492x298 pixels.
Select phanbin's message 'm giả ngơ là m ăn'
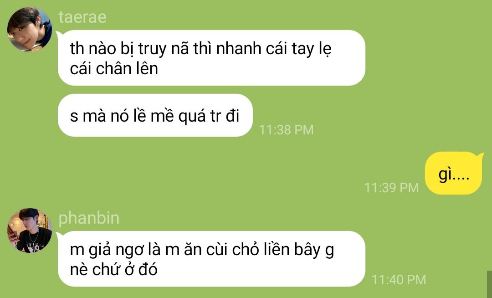point(211,259)
